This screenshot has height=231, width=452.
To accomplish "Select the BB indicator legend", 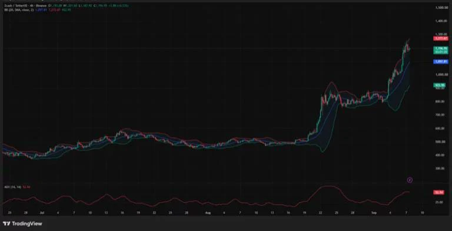I will pos(19,9).
